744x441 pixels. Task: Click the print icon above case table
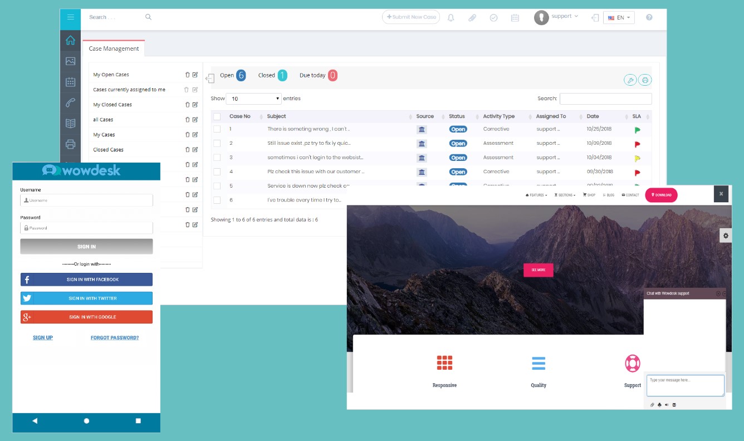tap(645, 80)
